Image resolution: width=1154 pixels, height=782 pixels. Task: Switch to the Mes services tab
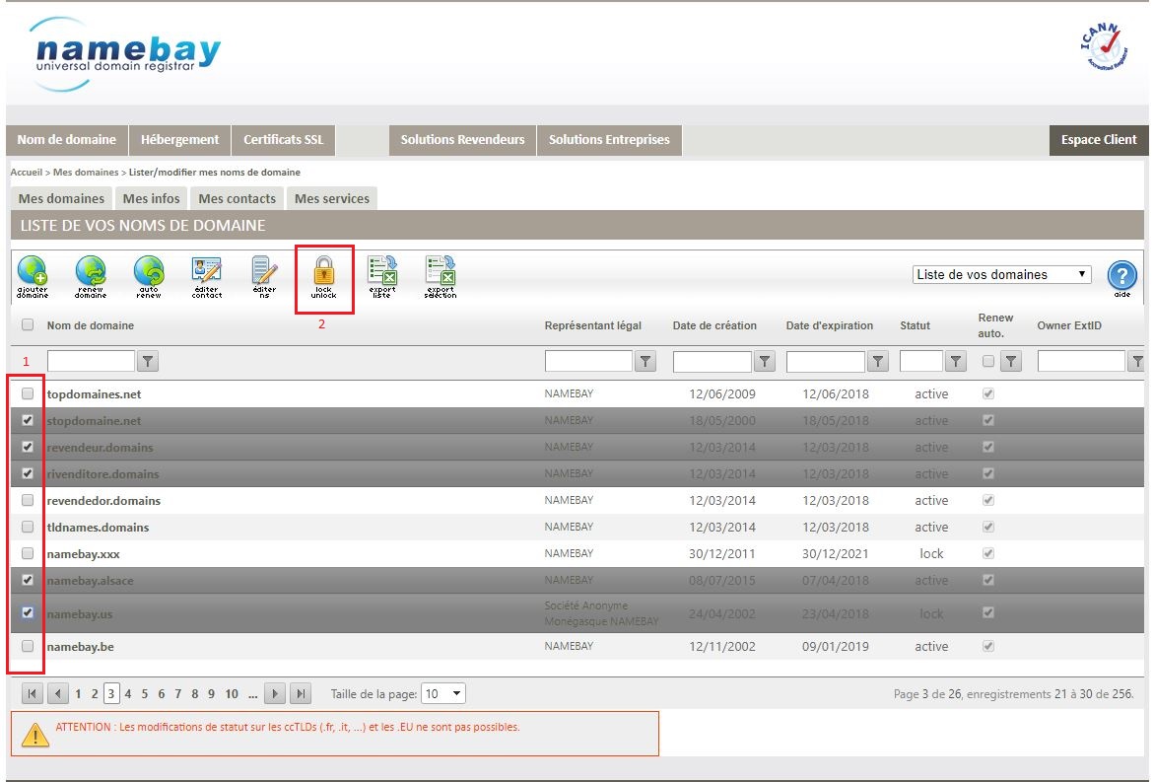(x=332, y=199)
